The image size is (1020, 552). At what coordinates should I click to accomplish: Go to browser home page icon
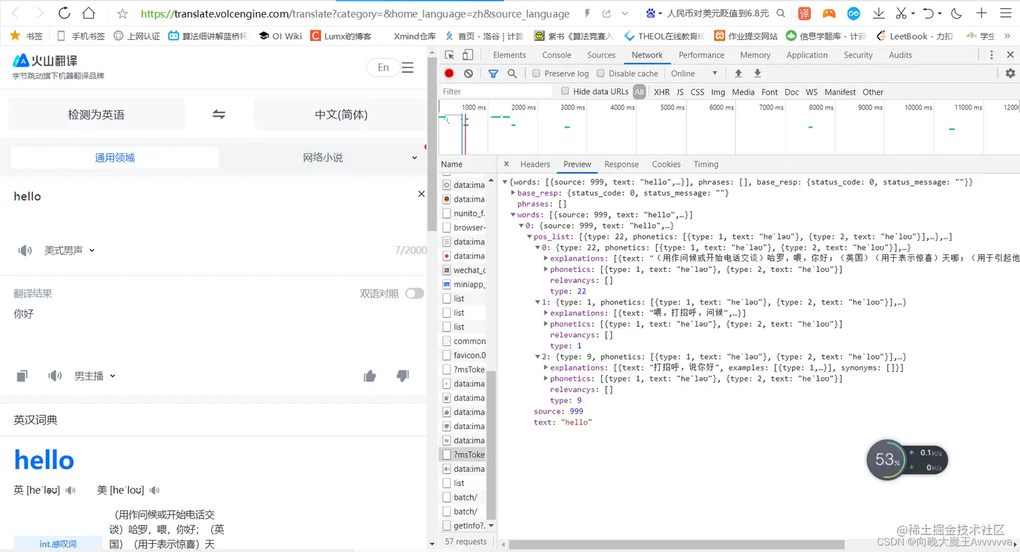(88, 13)
